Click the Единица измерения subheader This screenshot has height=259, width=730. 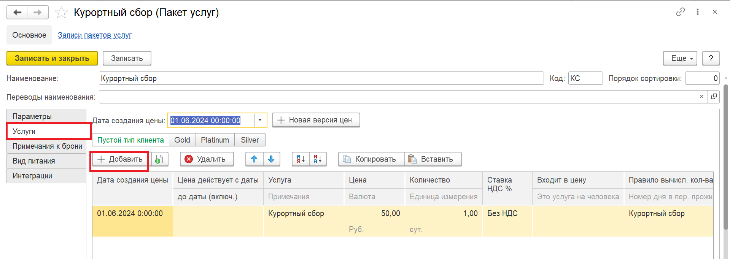(x=444, y=197)
